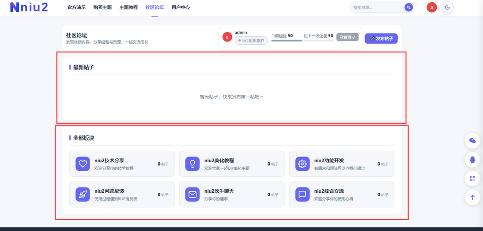Click the 欢迎分享你的使用心得 description
This screenshot has width=483, height=231.
click(333, 199)
